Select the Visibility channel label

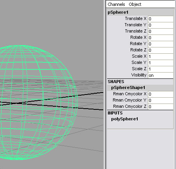(x=139, y=75)
